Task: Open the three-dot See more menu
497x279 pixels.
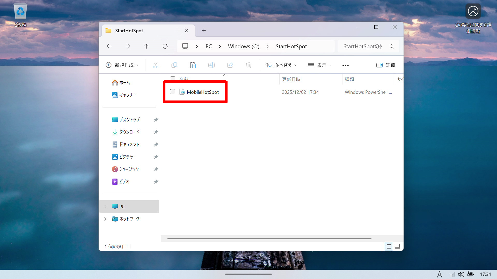Action: [345, 65]
